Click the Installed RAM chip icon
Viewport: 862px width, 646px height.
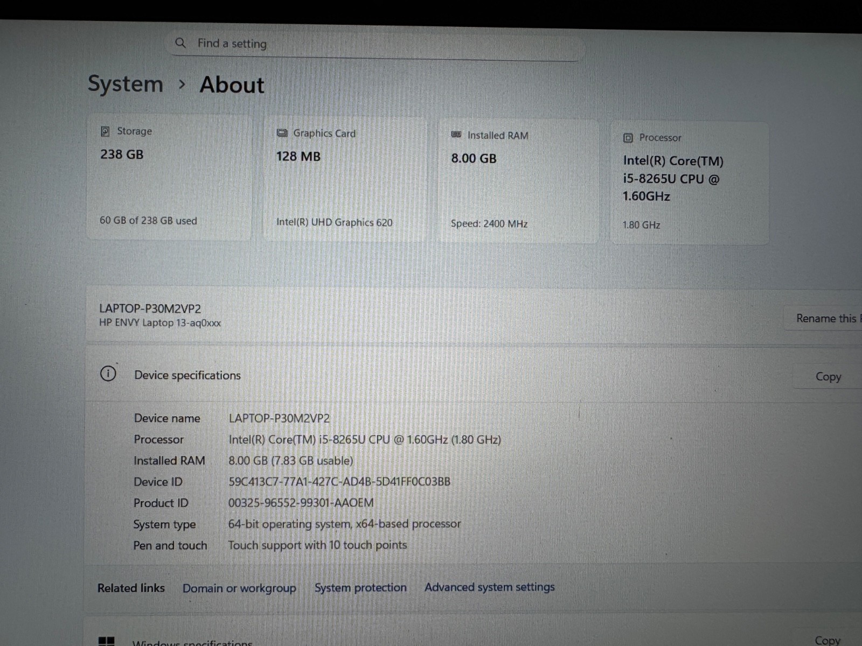pos(456,135)
